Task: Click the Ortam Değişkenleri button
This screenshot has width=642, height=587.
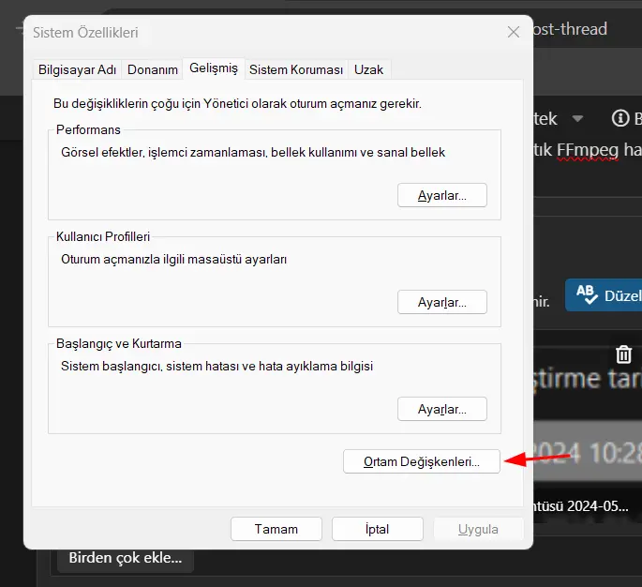Action: (422, 461)
